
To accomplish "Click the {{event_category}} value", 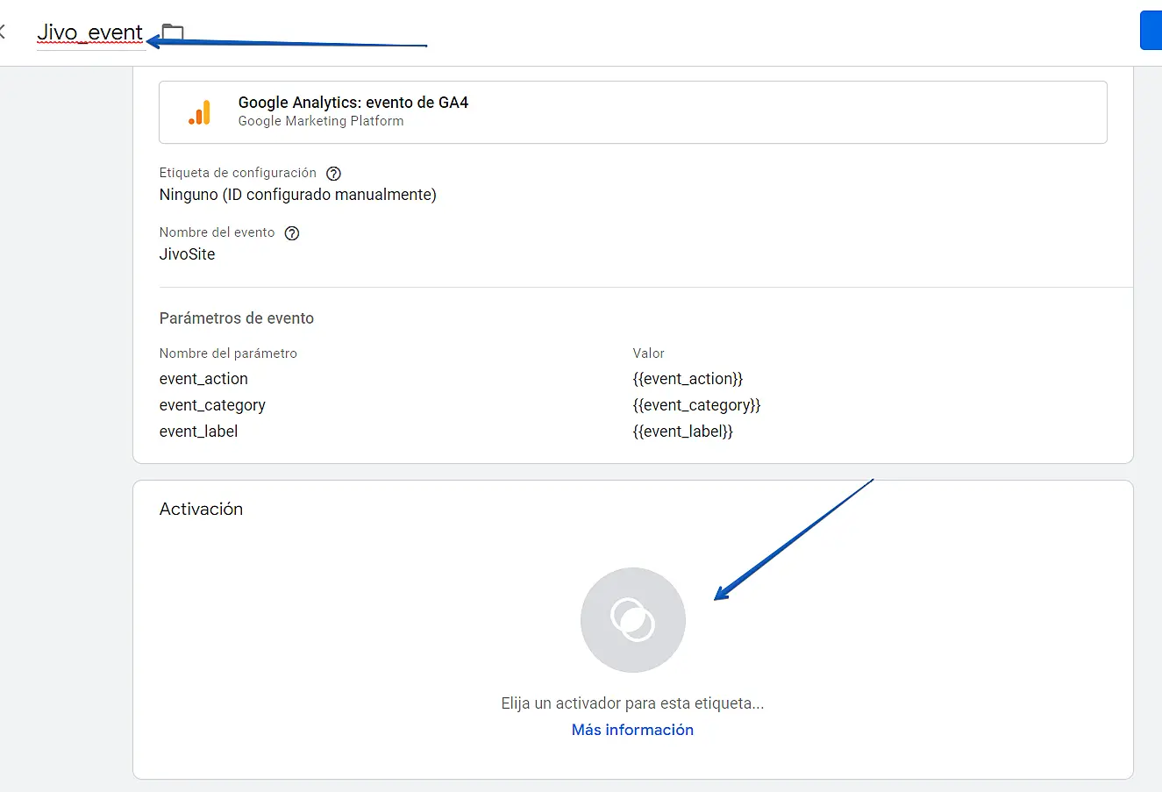I will pyautogui.click(x=696, y=405).
